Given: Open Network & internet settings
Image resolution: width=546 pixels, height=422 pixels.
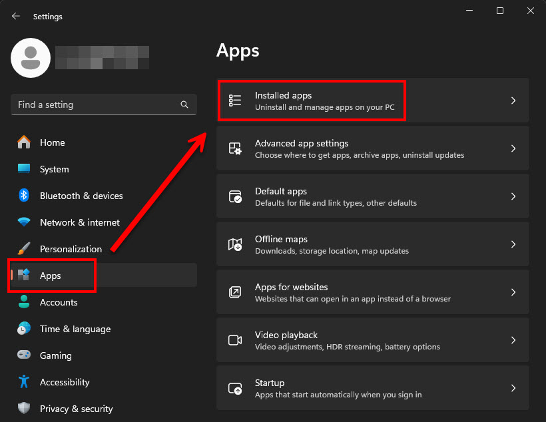Looking at the screenshot, I should [104, 222].
